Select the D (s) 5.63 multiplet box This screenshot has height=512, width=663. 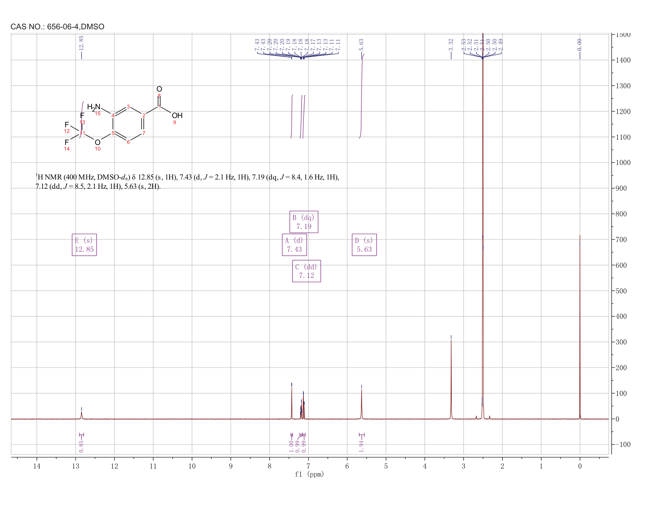click(x=364, y=245)
